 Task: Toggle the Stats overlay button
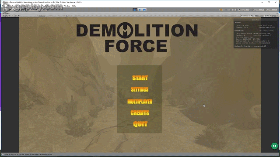pyautogui.click(x=266, y=16)
